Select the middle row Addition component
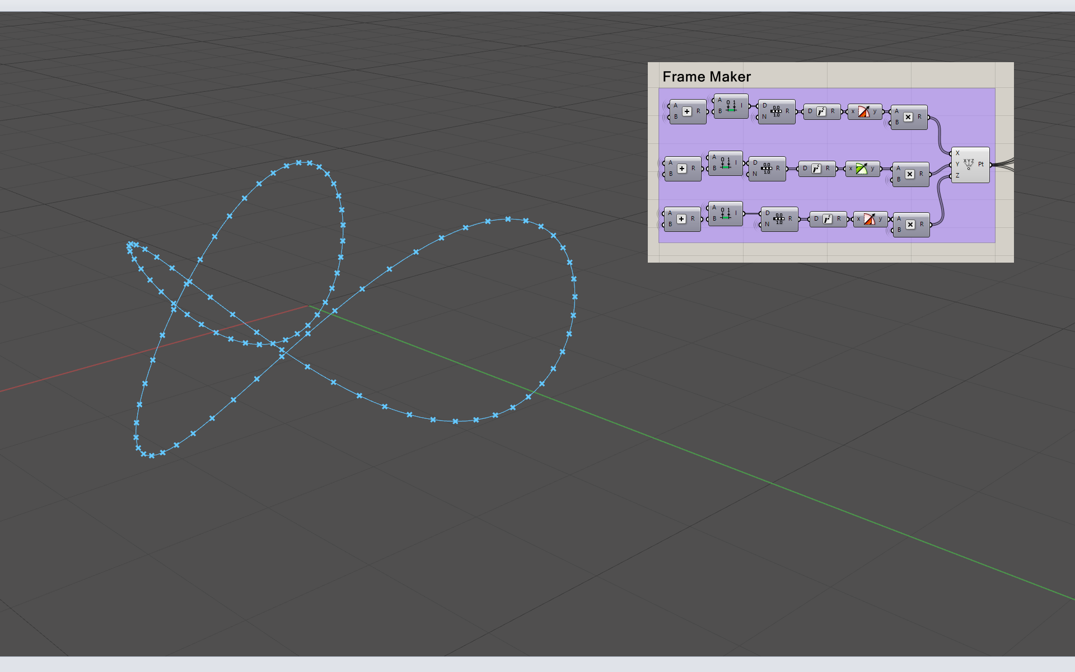 coord(683,169)
